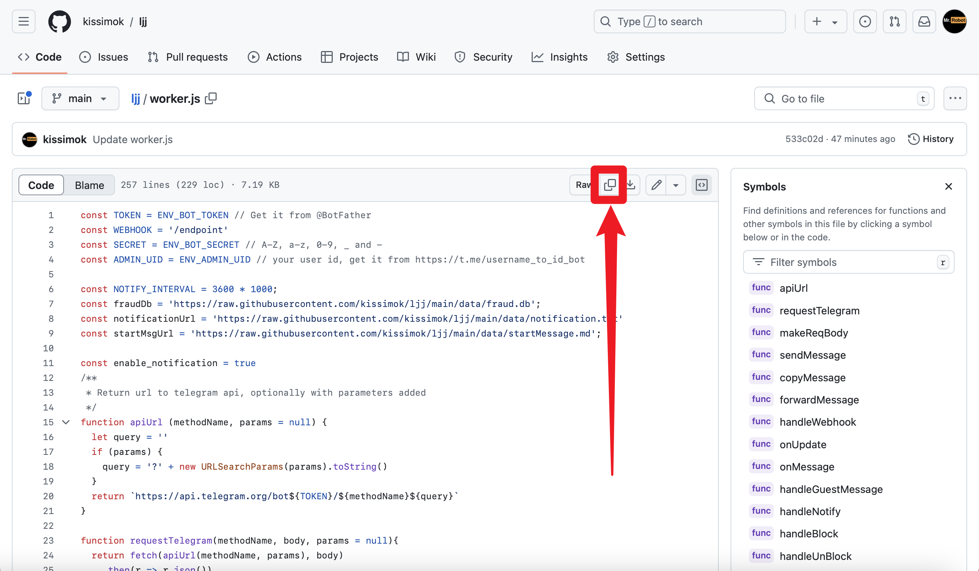This screenshot has width=979, height=571.
Task: Open the repository Settings tab
Action: coord(636,57)
